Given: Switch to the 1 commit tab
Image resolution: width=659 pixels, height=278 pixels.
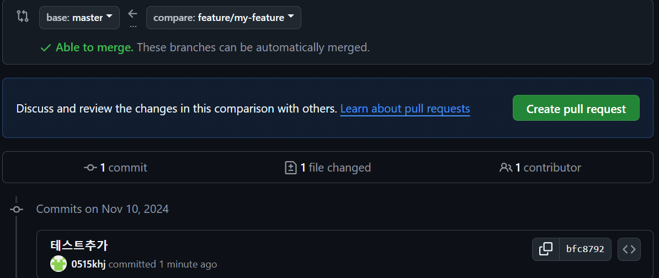Looking at the screenshot, I should tap(116, 168).
